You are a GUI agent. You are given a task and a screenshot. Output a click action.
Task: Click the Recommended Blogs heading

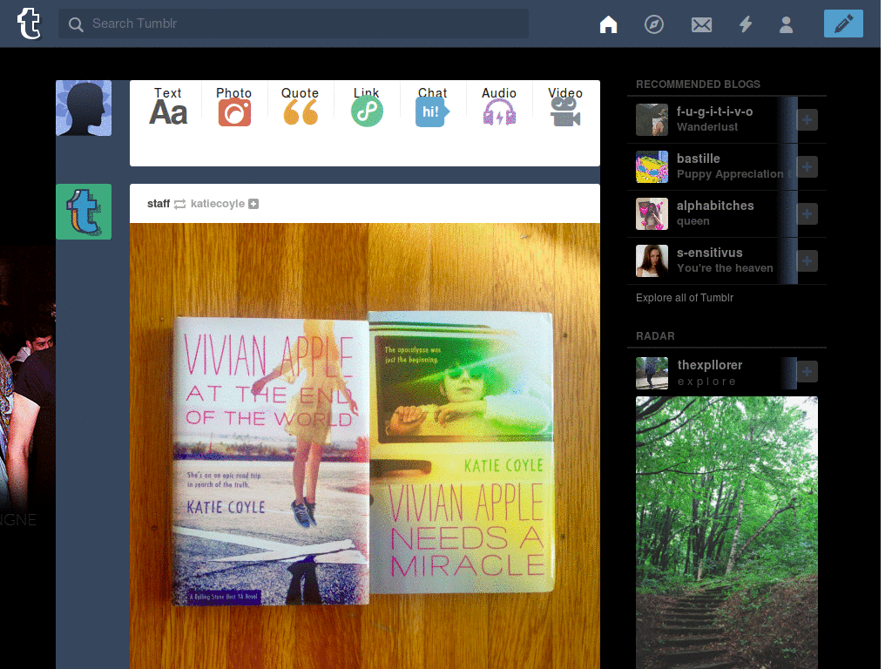[698, 84]
